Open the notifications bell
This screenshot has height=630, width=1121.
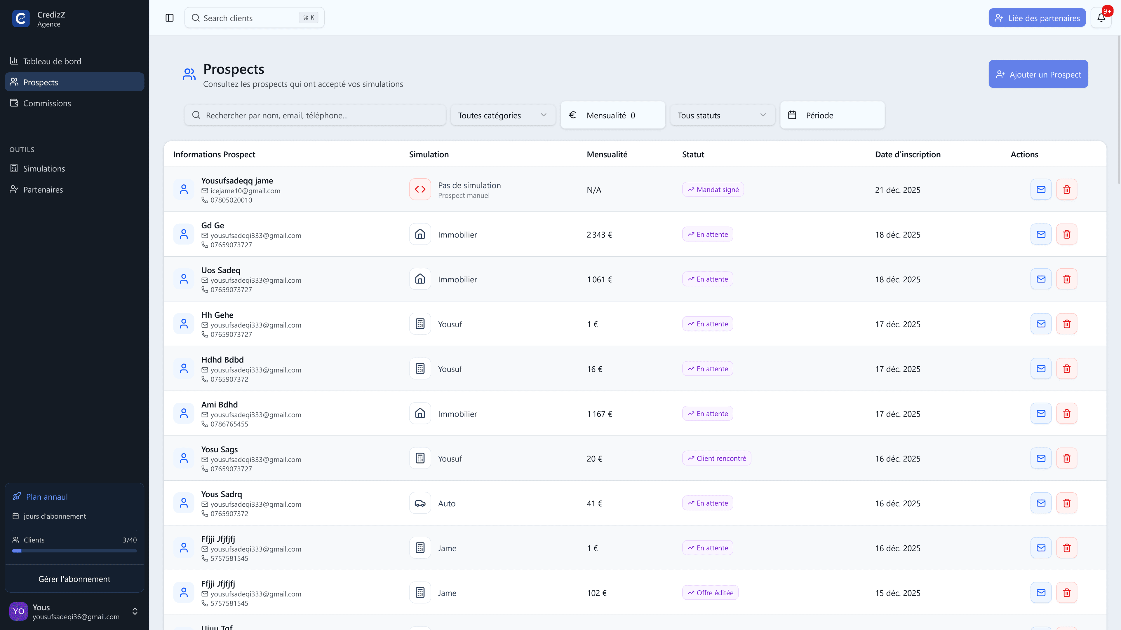pyautogui.click(x=1101, y=18)
